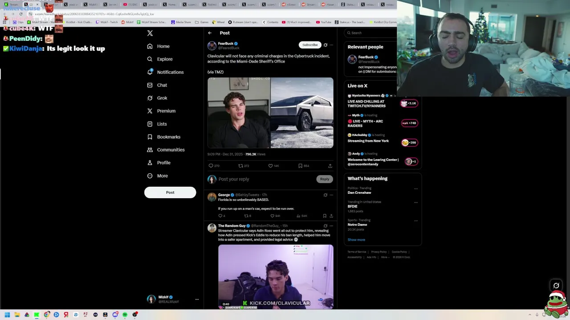The width and height of the screenshot is (570, 320).
Task: Open Bookmarks in sidebar
Action: pyautogui.click(x=164, y=137)
